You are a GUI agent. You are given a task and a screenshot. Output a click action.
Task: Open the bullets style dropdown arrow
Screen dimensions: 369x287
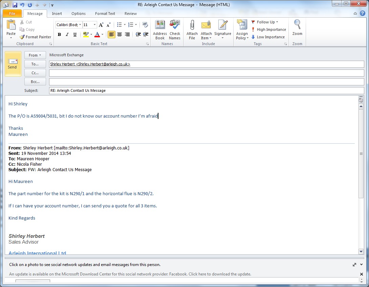click(x=125, y=25)
